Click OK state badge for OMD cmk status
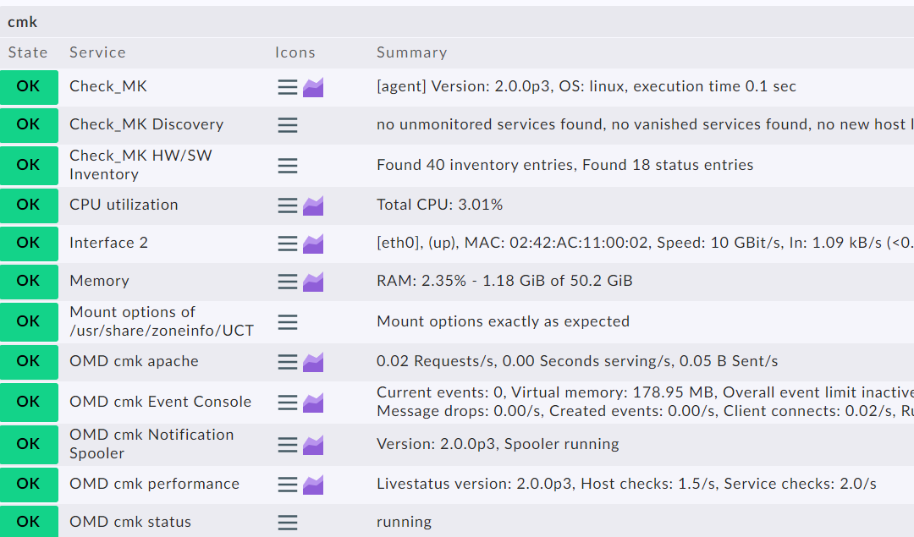This screenshot has height=537, width=914. point(29,522)
